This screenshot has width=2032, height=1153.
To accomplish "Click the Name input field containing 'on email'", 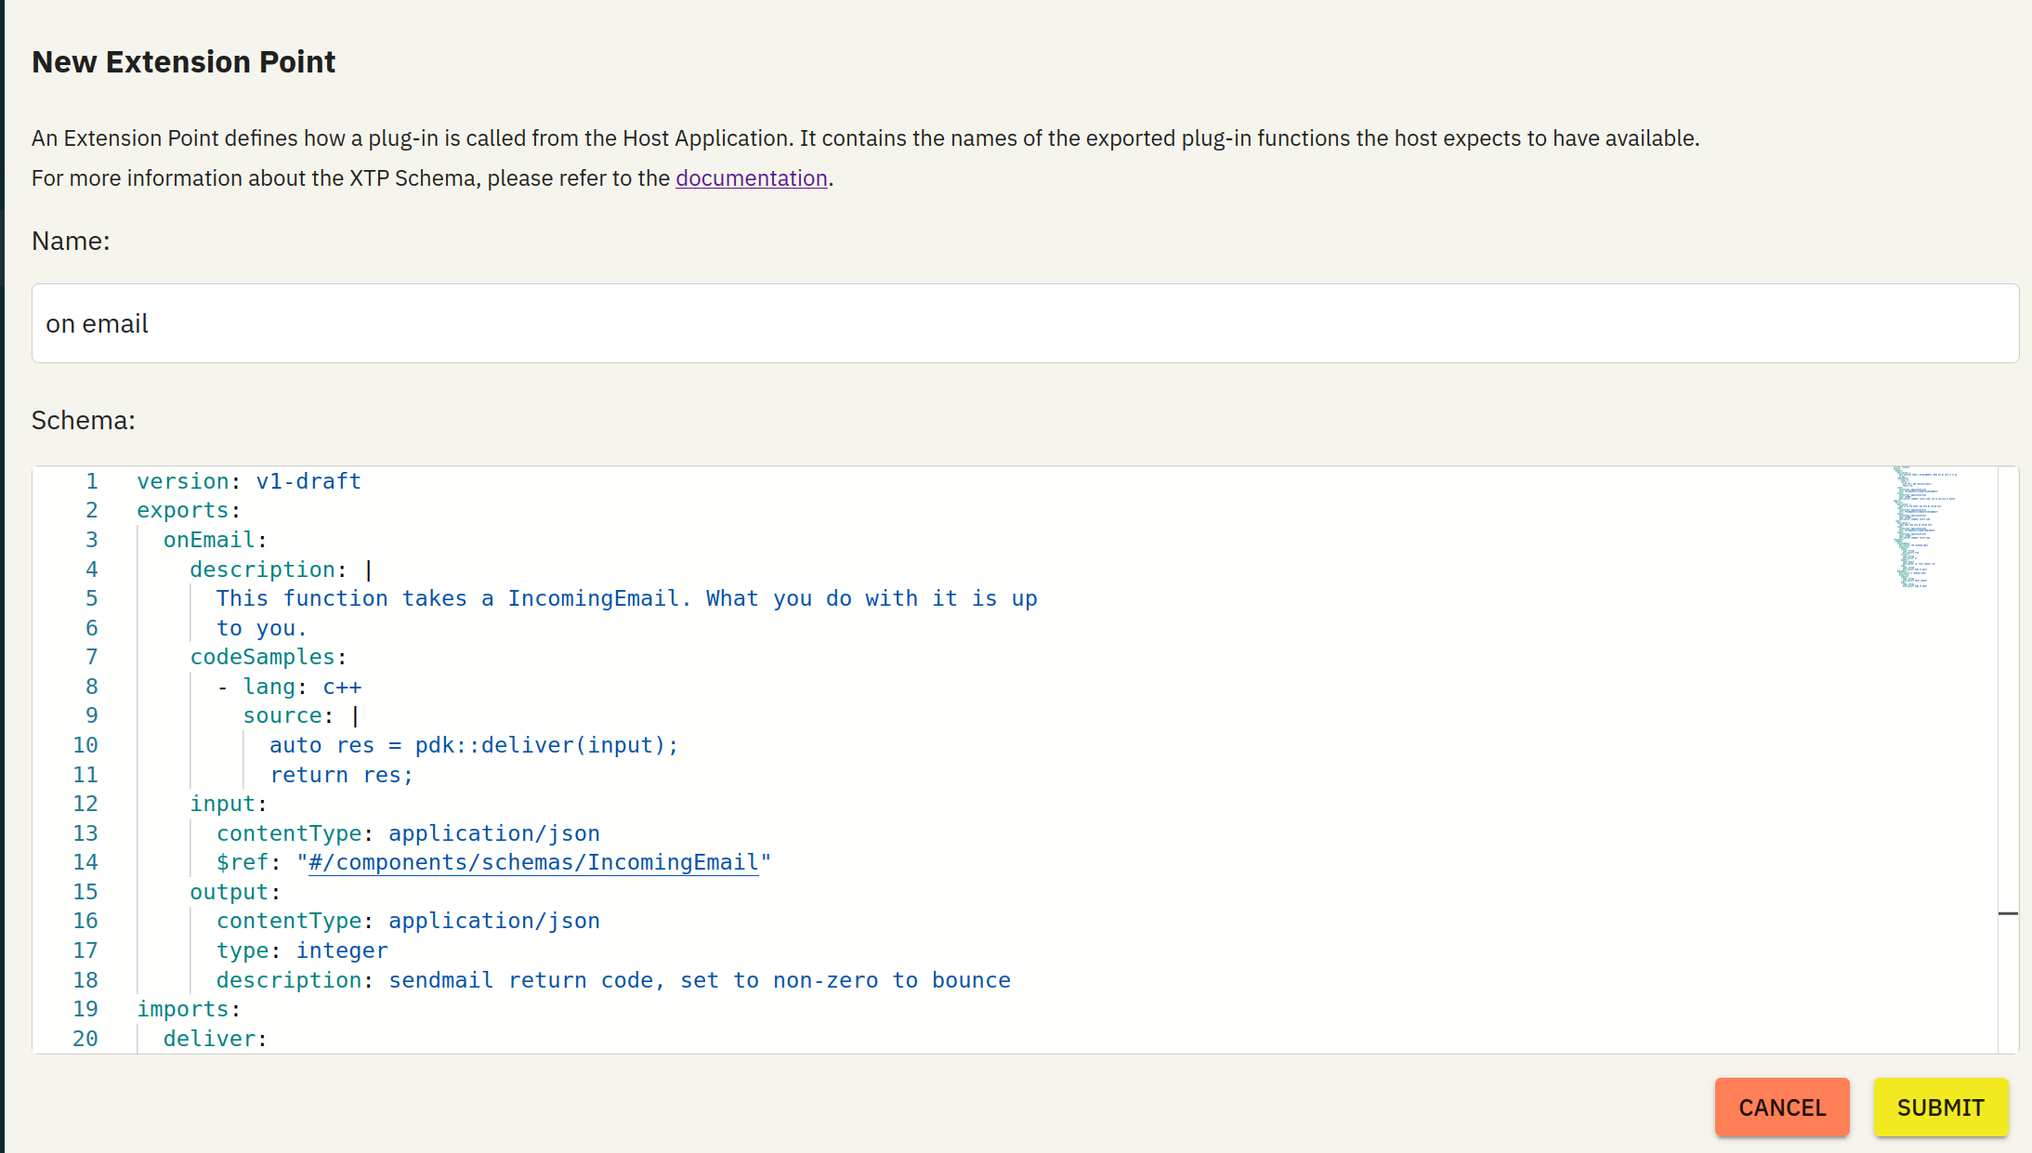I will tap(1025, 323).
